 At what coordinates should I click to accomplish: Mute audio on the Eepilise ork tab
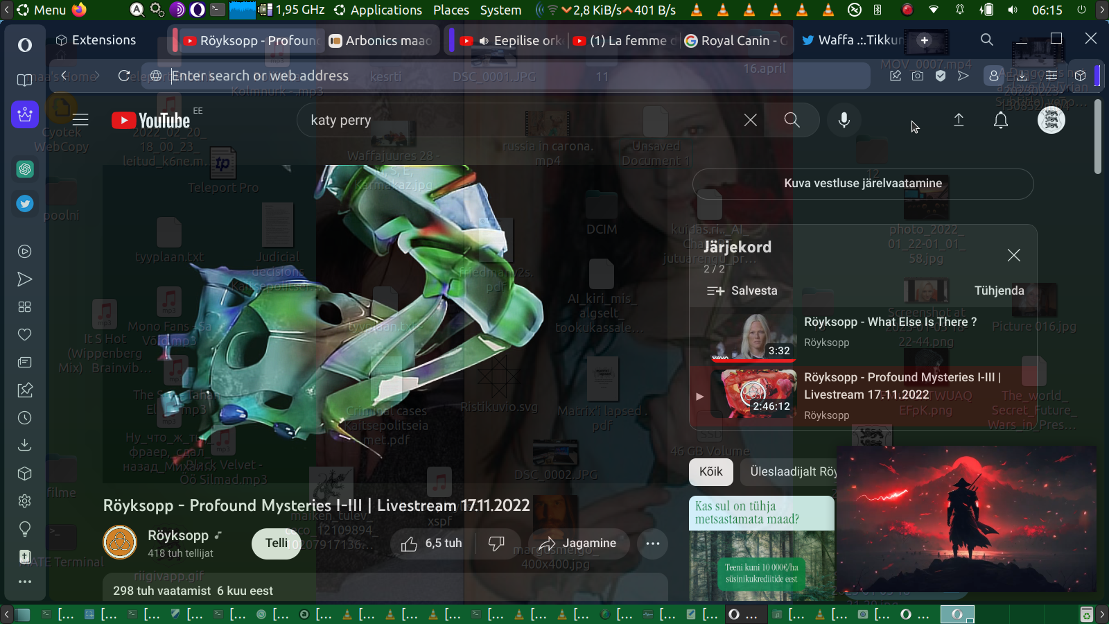point(484,41)
